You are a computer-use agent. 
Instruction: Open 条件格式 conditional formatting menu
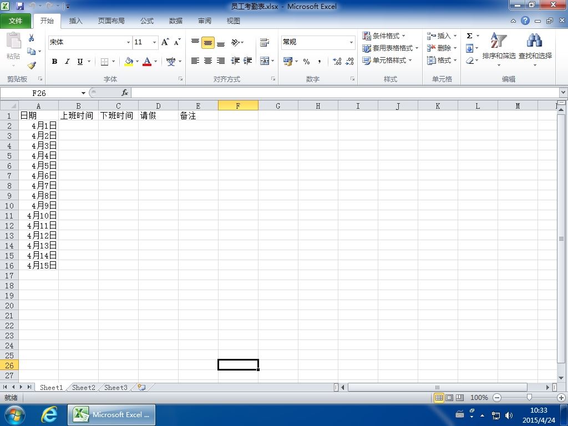click(384, 36)
